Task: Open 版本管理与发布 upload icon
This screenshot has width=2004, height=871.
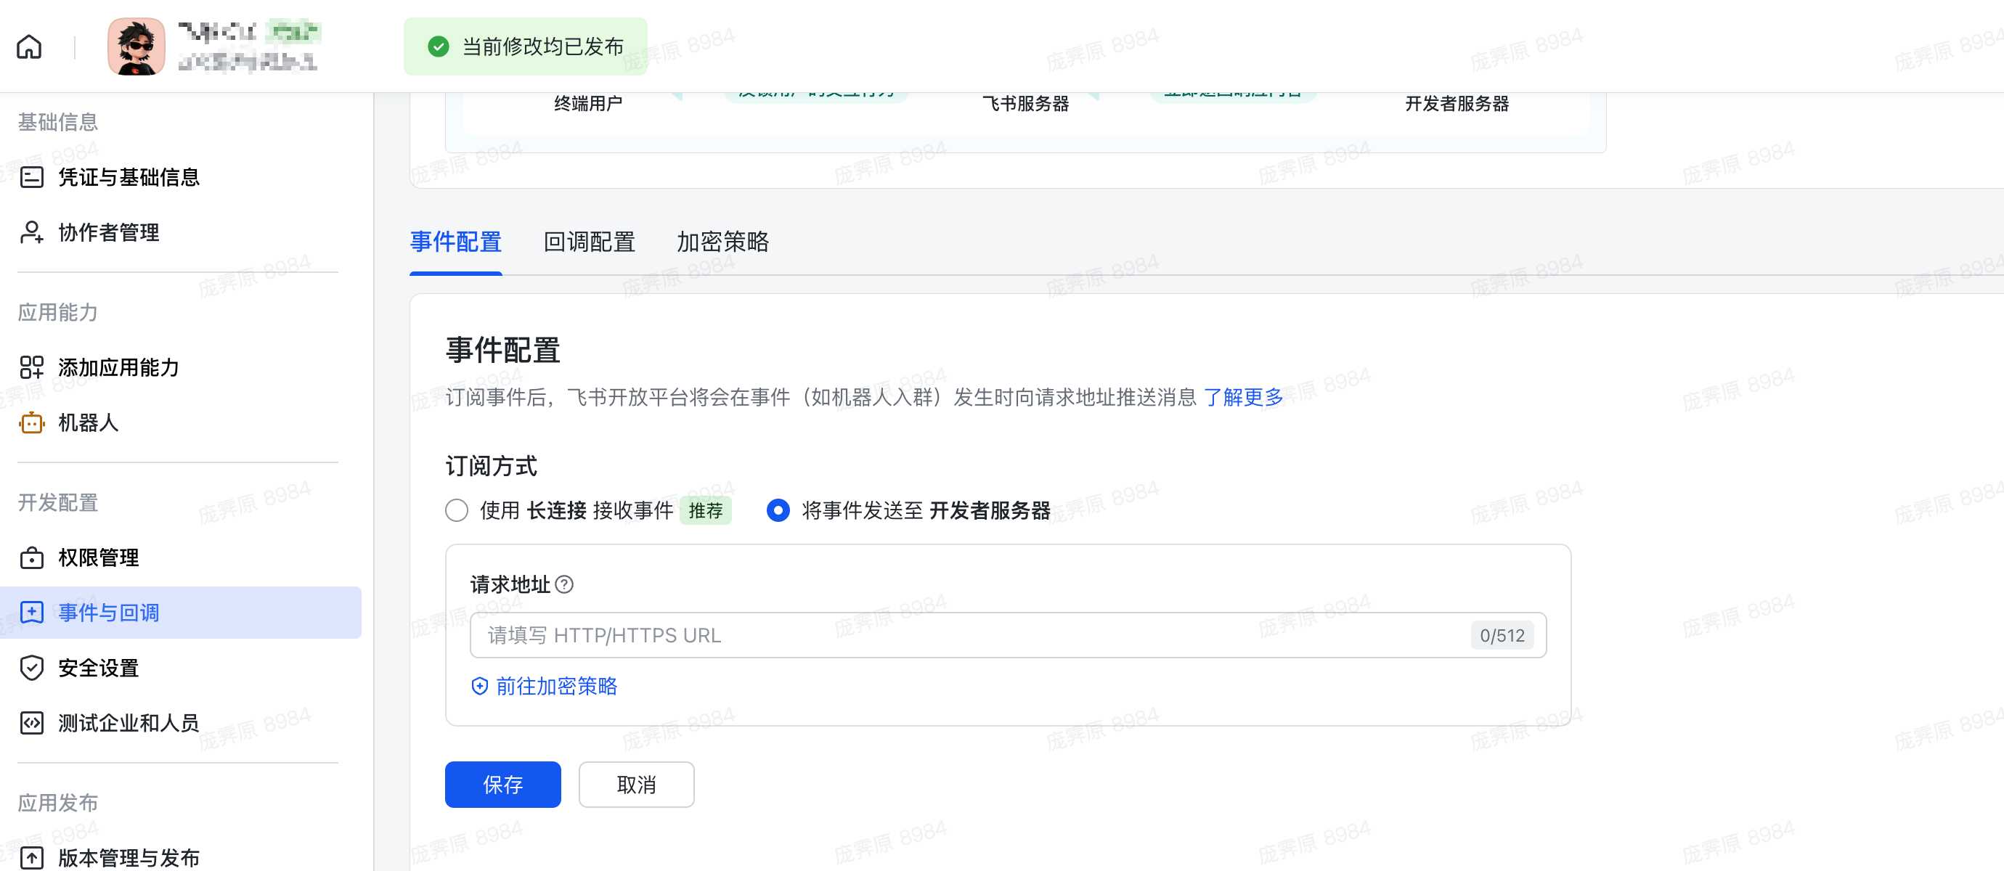Action: (x=32, y=858)
